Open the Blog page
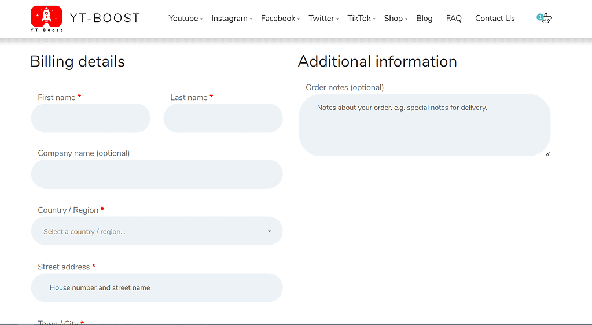The width and height of the screenshot is (592, 325). [424, 18]
